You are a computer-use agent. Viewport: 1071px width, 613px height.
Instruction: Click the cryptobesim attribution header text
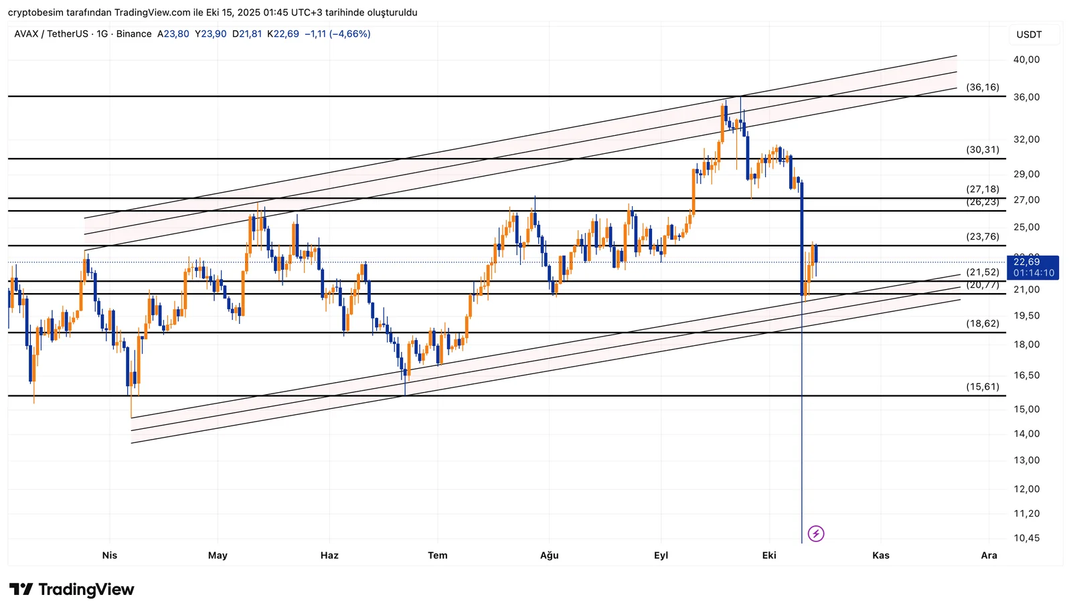212,13
